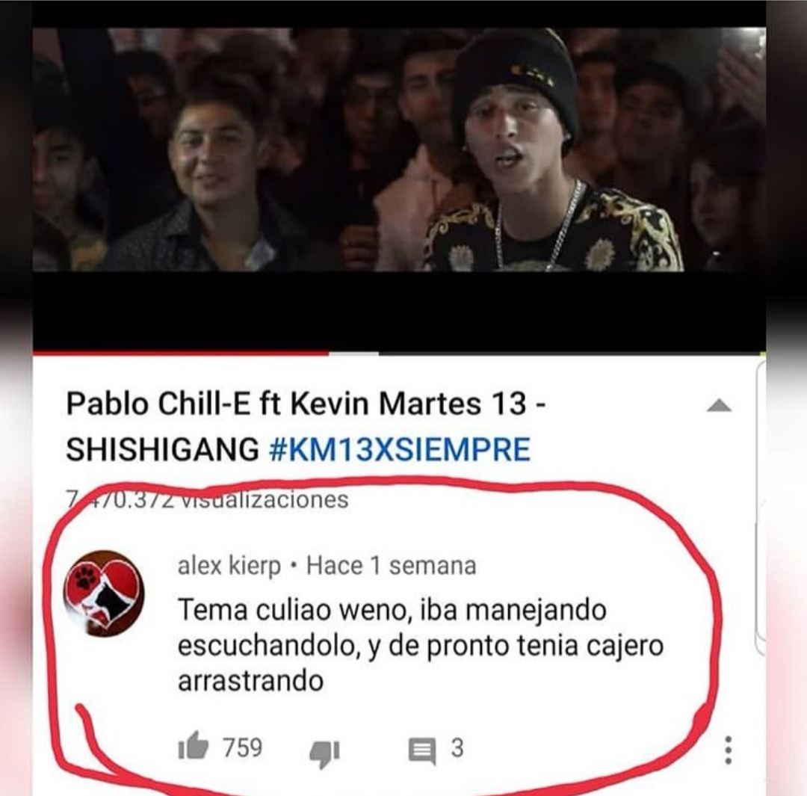Open the Hace 1 semana timestamp
Image resolution: width=807 pixels, height=796 pixels.
pos(391,567)
